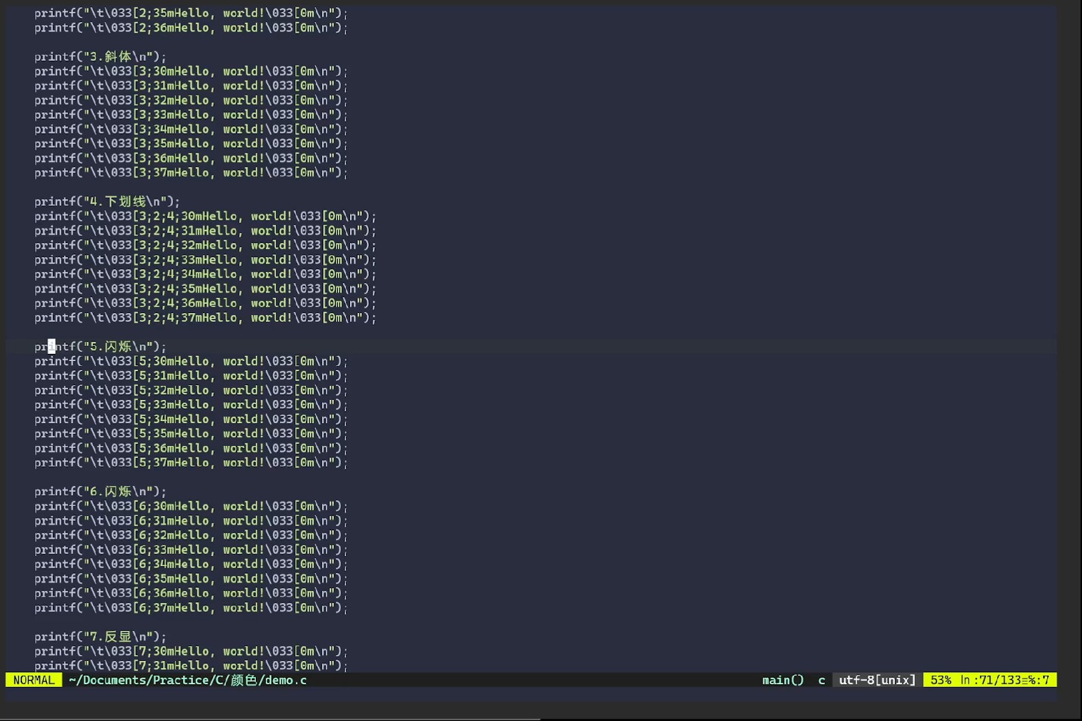Viewport: 1082px width, 721px height.
Task: Click the printf("4.下划线\n") line
Action: [107, 202]
